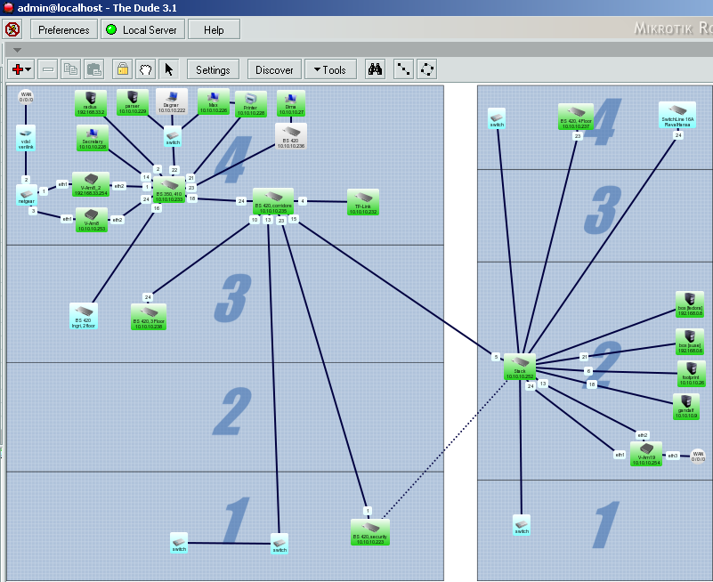Select the parser server node 10.10.10.229
Viewport: 713px width, 582px height.
click(133, 102)
